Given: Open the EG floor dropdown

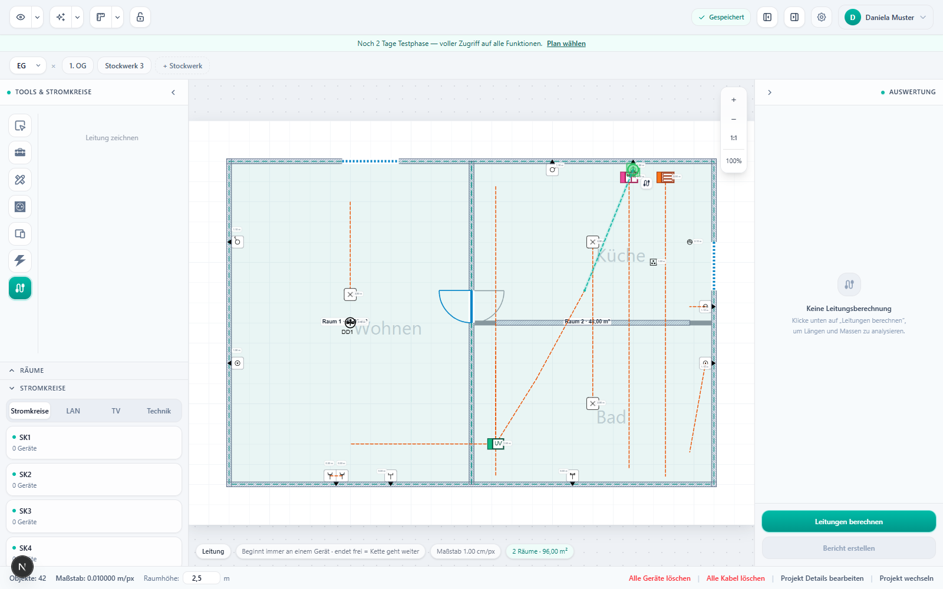Looking at the screenshot, I should pyautogui.click(x=28, y=65).
